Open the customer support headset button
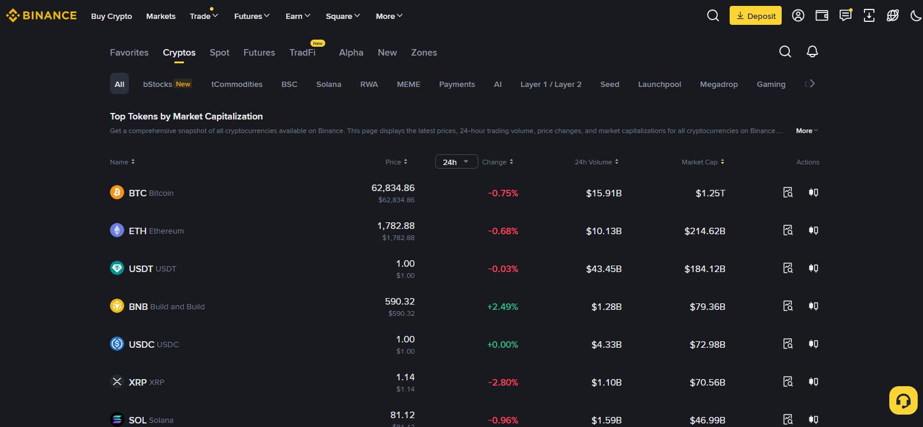 [903, 400]
